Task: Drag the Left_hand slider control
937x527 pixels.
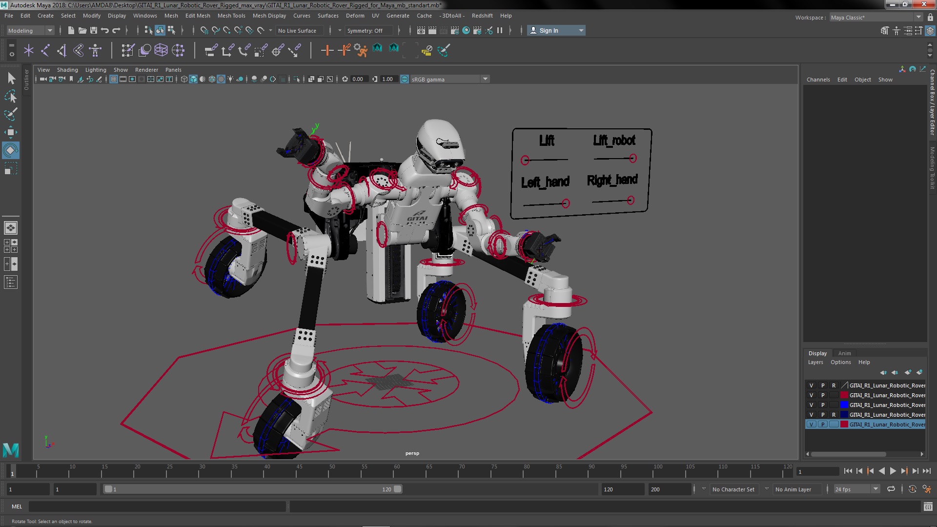Action: (x=564, y=202)
